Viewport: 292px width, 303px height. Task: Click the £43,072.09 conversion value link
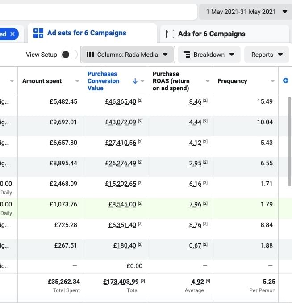121,122
